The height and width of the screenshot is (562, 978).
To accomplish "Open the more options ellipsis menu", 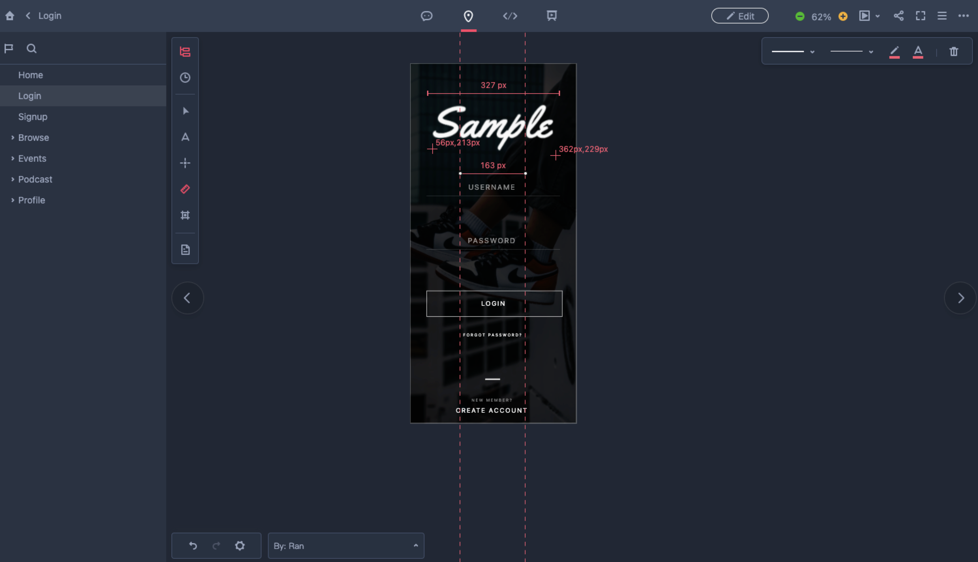I will click(x=963, y=16).
